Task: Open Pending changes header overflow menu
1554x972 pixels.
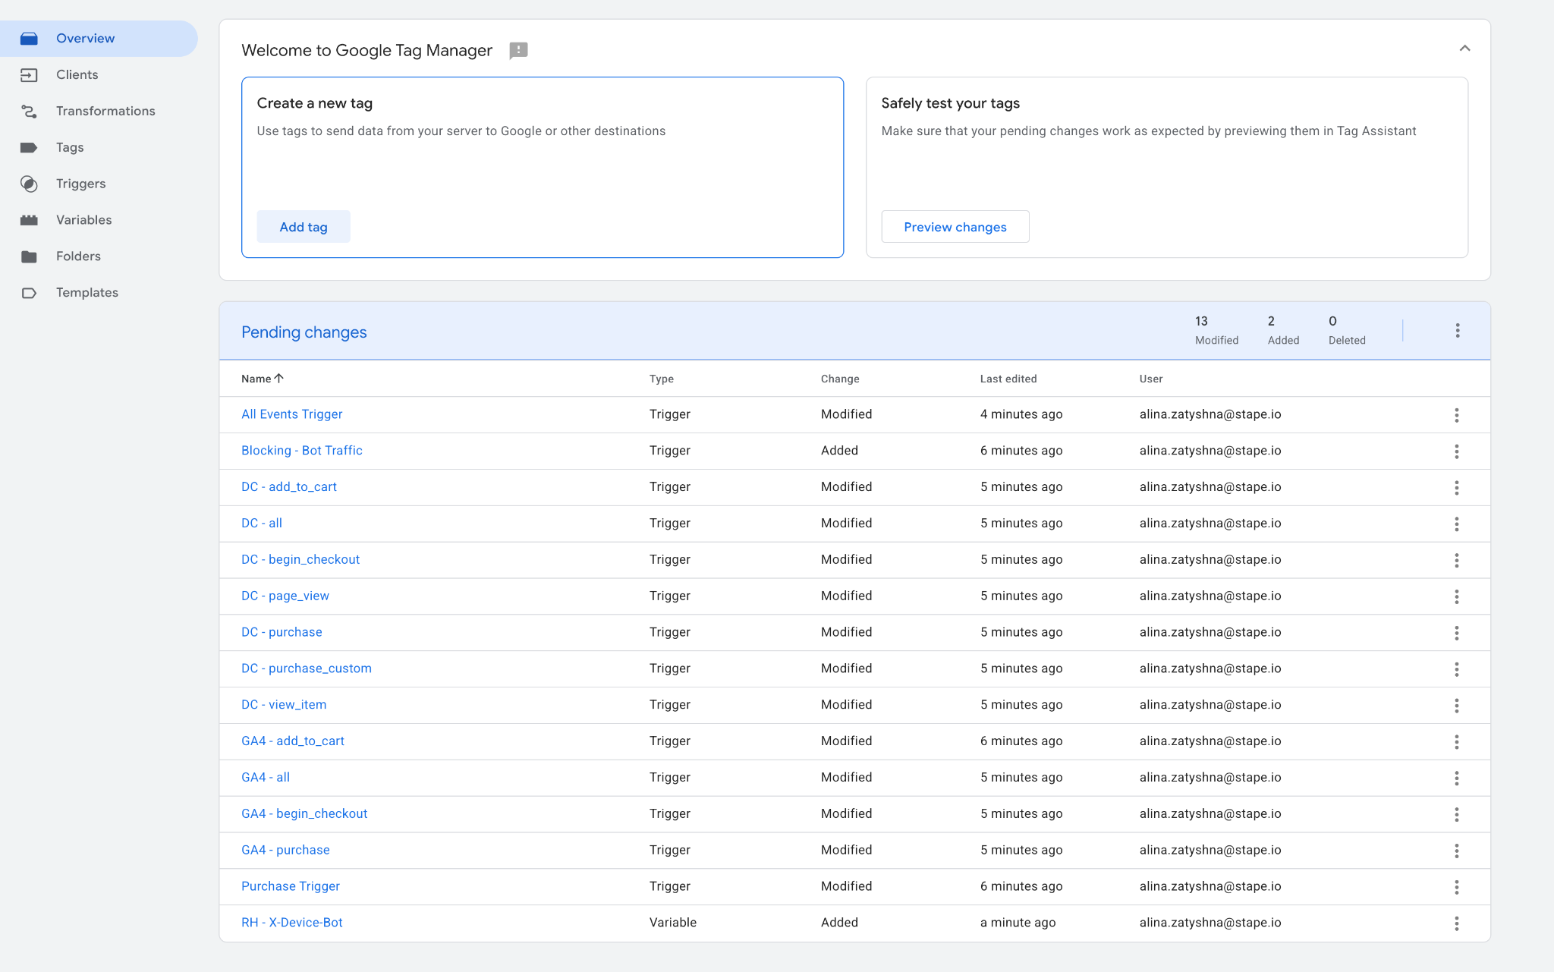Action: click(1457, 331)
